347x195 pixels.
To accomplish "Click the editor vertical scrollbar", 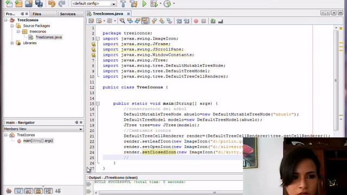I will [336, 81].
